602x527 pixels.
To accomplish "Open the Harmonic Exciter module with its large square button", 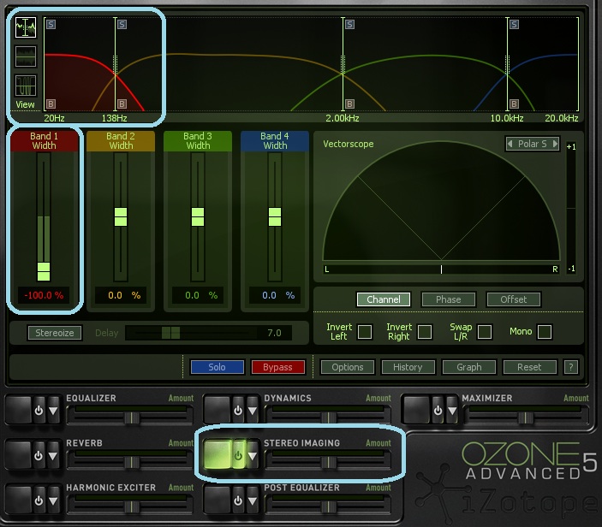I will point(18,500).
